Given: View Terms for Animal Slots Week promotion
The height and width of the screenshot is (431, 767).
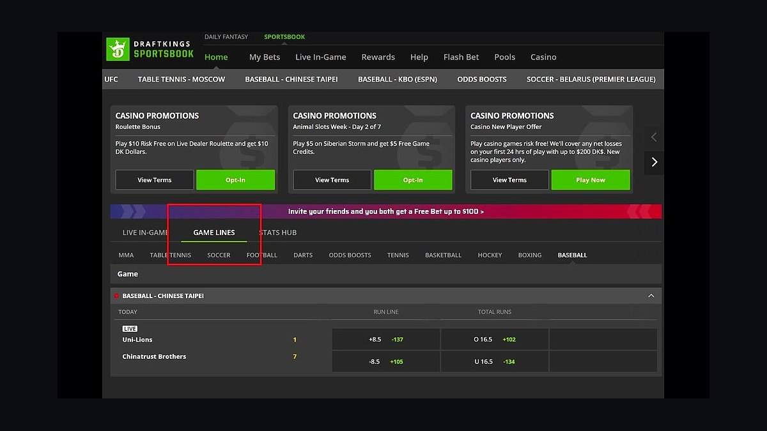Looking at the screenshot, I should [x=332, y=180].
